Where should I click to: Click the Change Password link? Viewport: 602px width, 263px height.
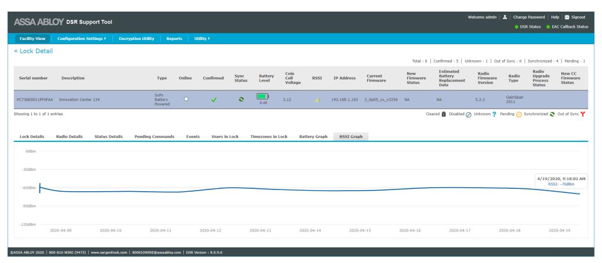click(x=529, y=17)
